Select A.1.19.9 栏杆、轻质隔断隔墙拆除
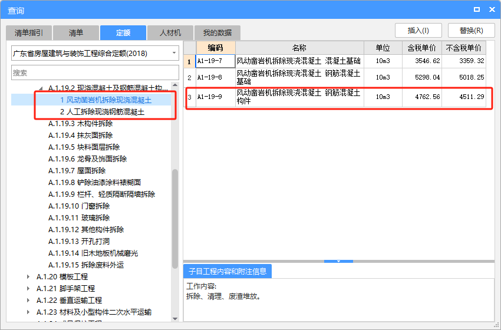501x330 pixels. [x=101, y=194]
